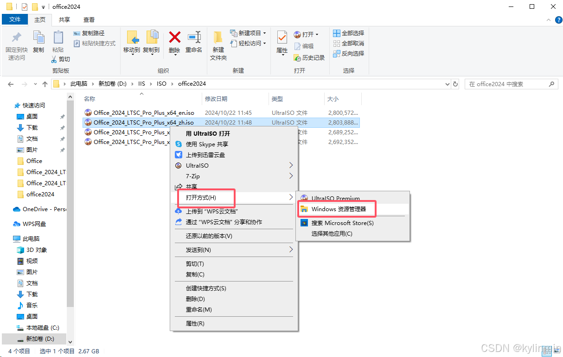This screenshot has width=563, height=357.
Task: Click the New folder icon
Action: tap(218, 38)
